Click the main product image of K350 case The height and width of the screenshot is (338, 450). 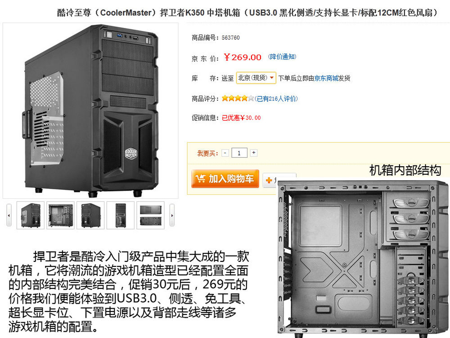point(90,111)
